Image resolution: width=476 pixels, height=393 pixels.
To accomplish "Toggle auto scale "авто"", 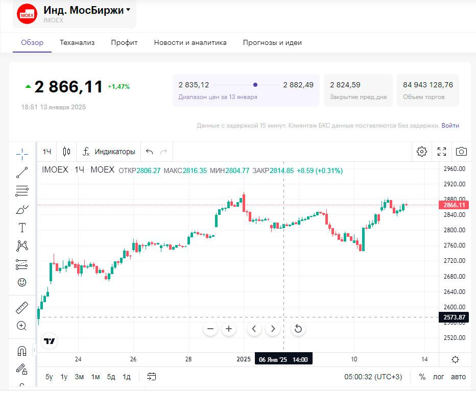I will click(x=458, y=377).
